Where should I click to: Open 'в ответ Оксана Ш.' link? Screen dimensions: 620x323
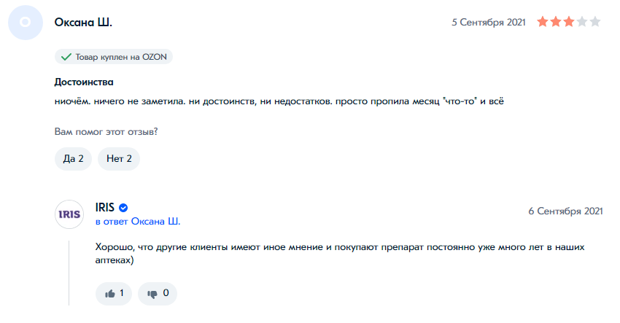[138, 221]
